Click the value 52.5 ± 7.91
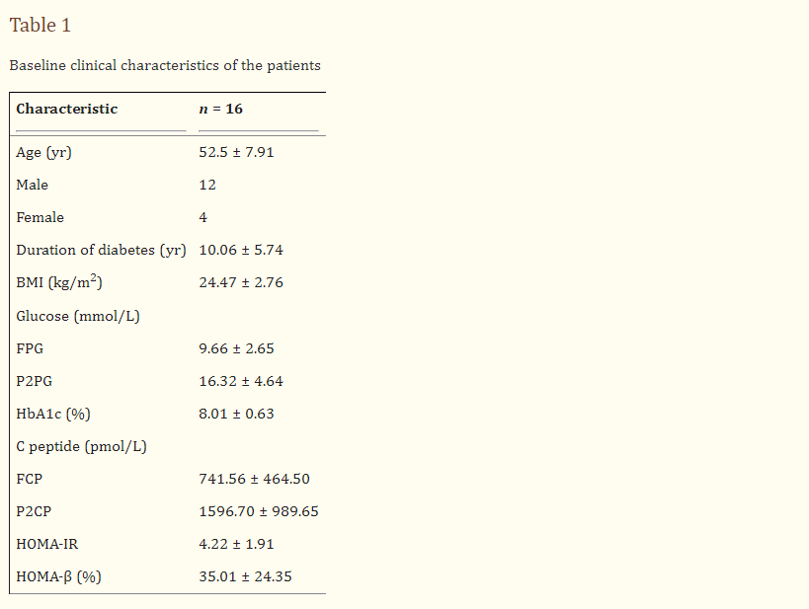Screen dimensions: 809x609 [x=236, y=152]
